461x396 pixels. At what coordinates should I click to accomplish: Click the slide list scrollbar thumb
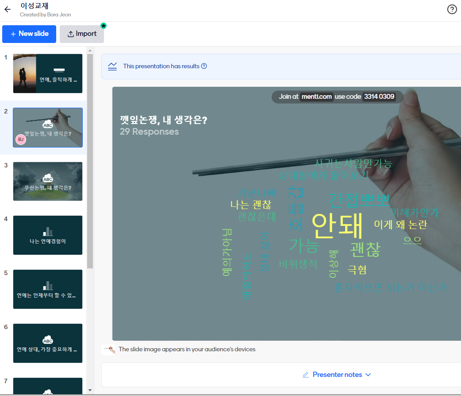90,161
